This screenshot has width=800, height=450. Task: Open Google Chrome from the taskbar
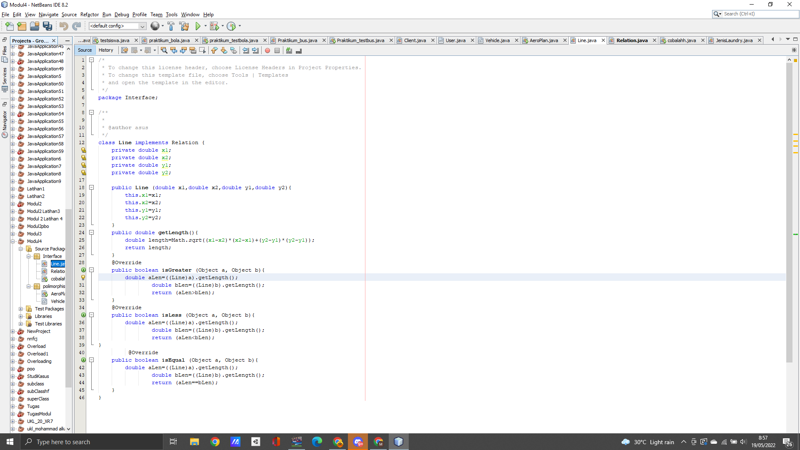[215, 442]
